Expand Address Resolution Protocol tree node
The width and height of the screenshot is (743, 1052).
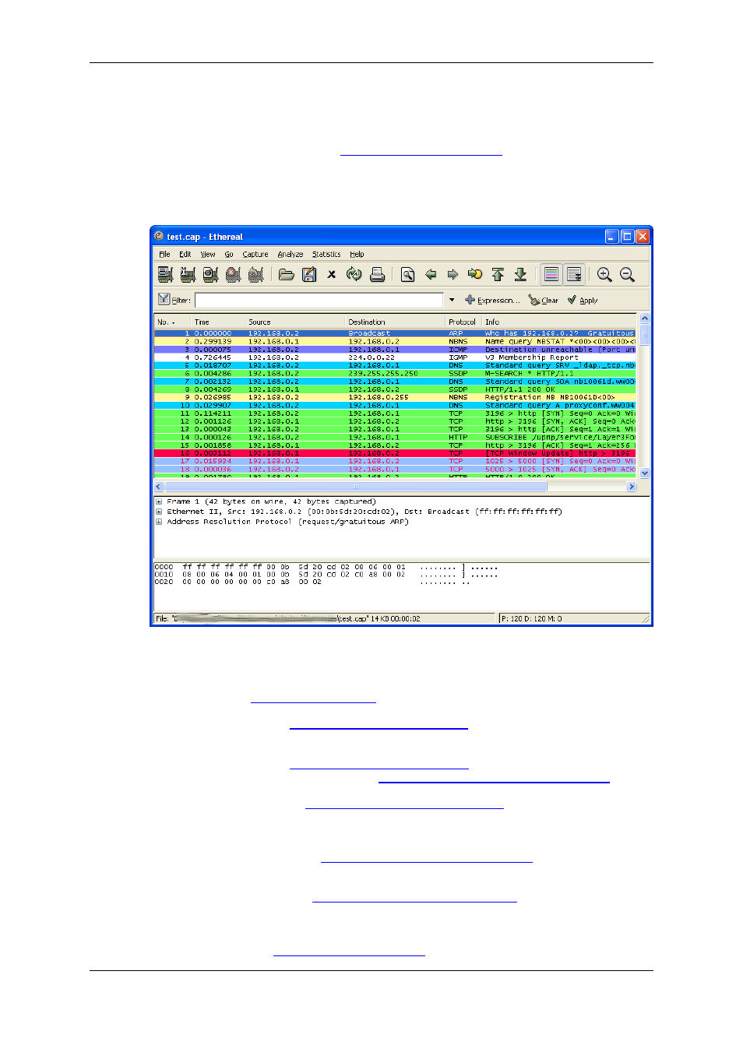[159, 522]
